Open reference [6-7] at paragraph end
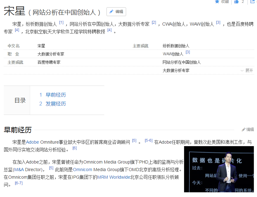257x197 pixels. 19,183
